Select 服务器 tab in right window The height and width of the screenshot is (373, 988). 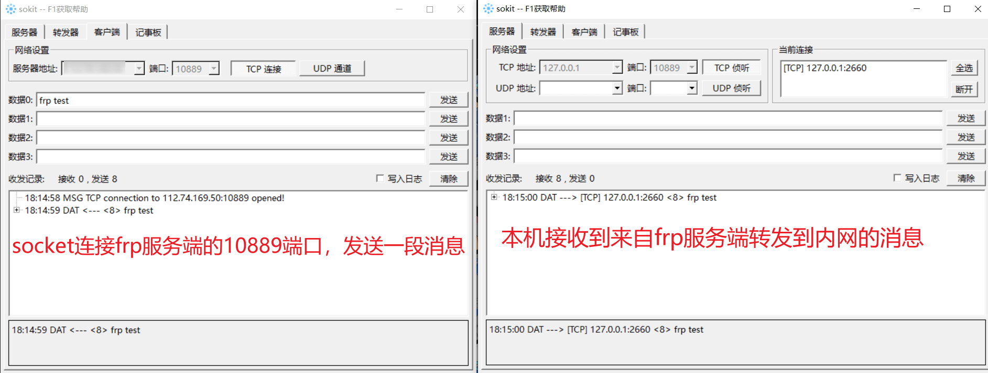pos(502,31)
